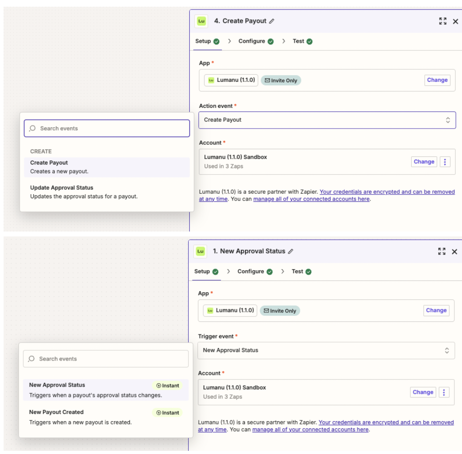Image resolution: width=462 pixels, height=454 pixels.
Task: Switch to Test tab in New Approval Status panel
Action: point(298,272)
